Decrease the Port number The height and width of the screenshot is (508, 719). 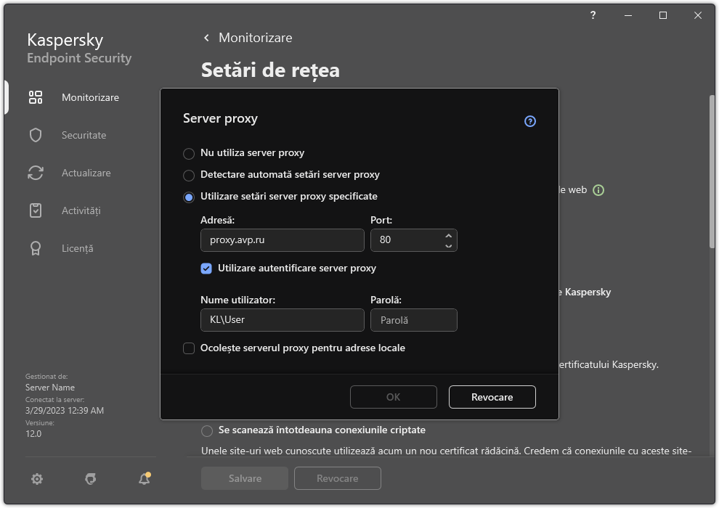click(x=450, y=245)
